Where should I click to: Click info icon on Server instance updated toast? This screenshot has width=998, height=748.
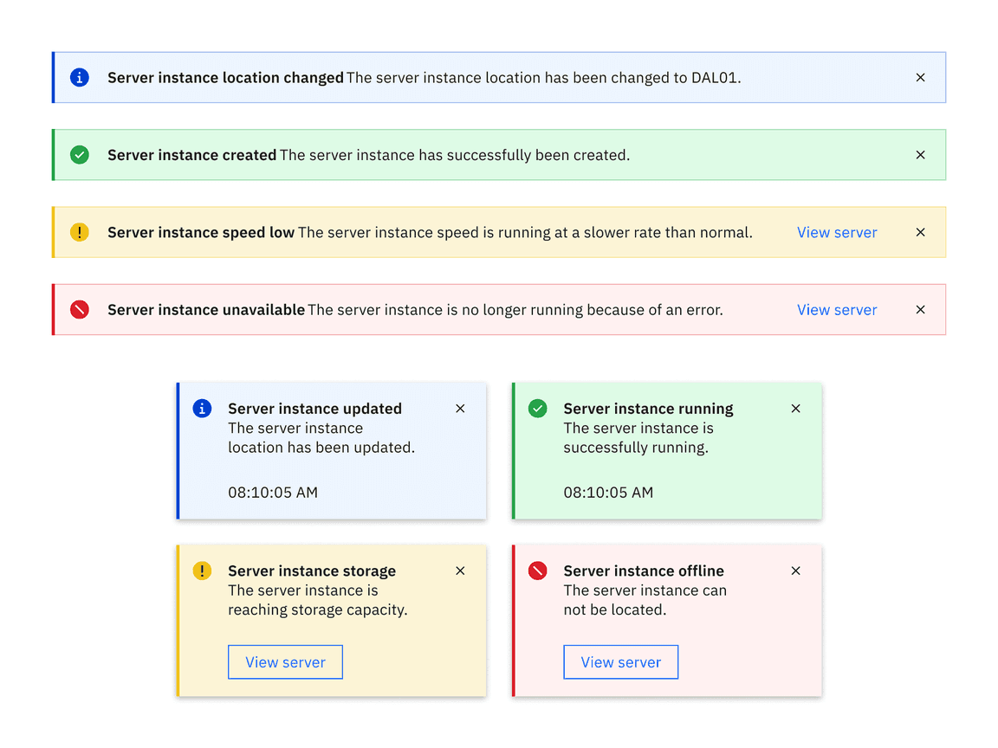click(x=202, y=409)
